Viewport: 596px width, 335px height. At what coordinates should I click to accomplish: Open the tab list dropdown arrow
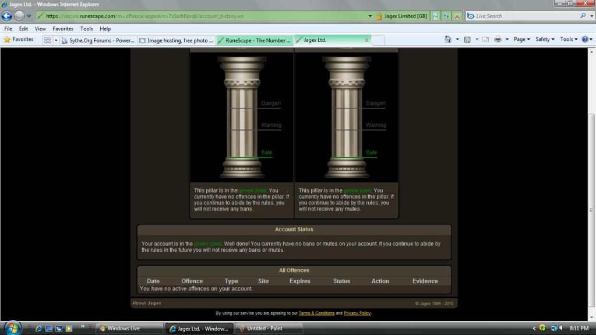click(55, 40)
